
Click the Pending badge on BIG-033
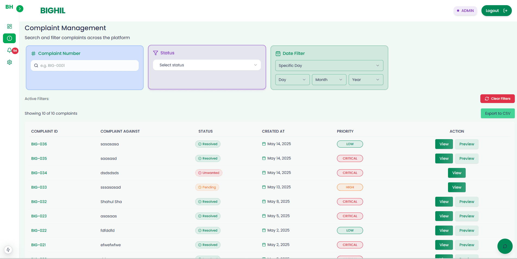point(207,187)
